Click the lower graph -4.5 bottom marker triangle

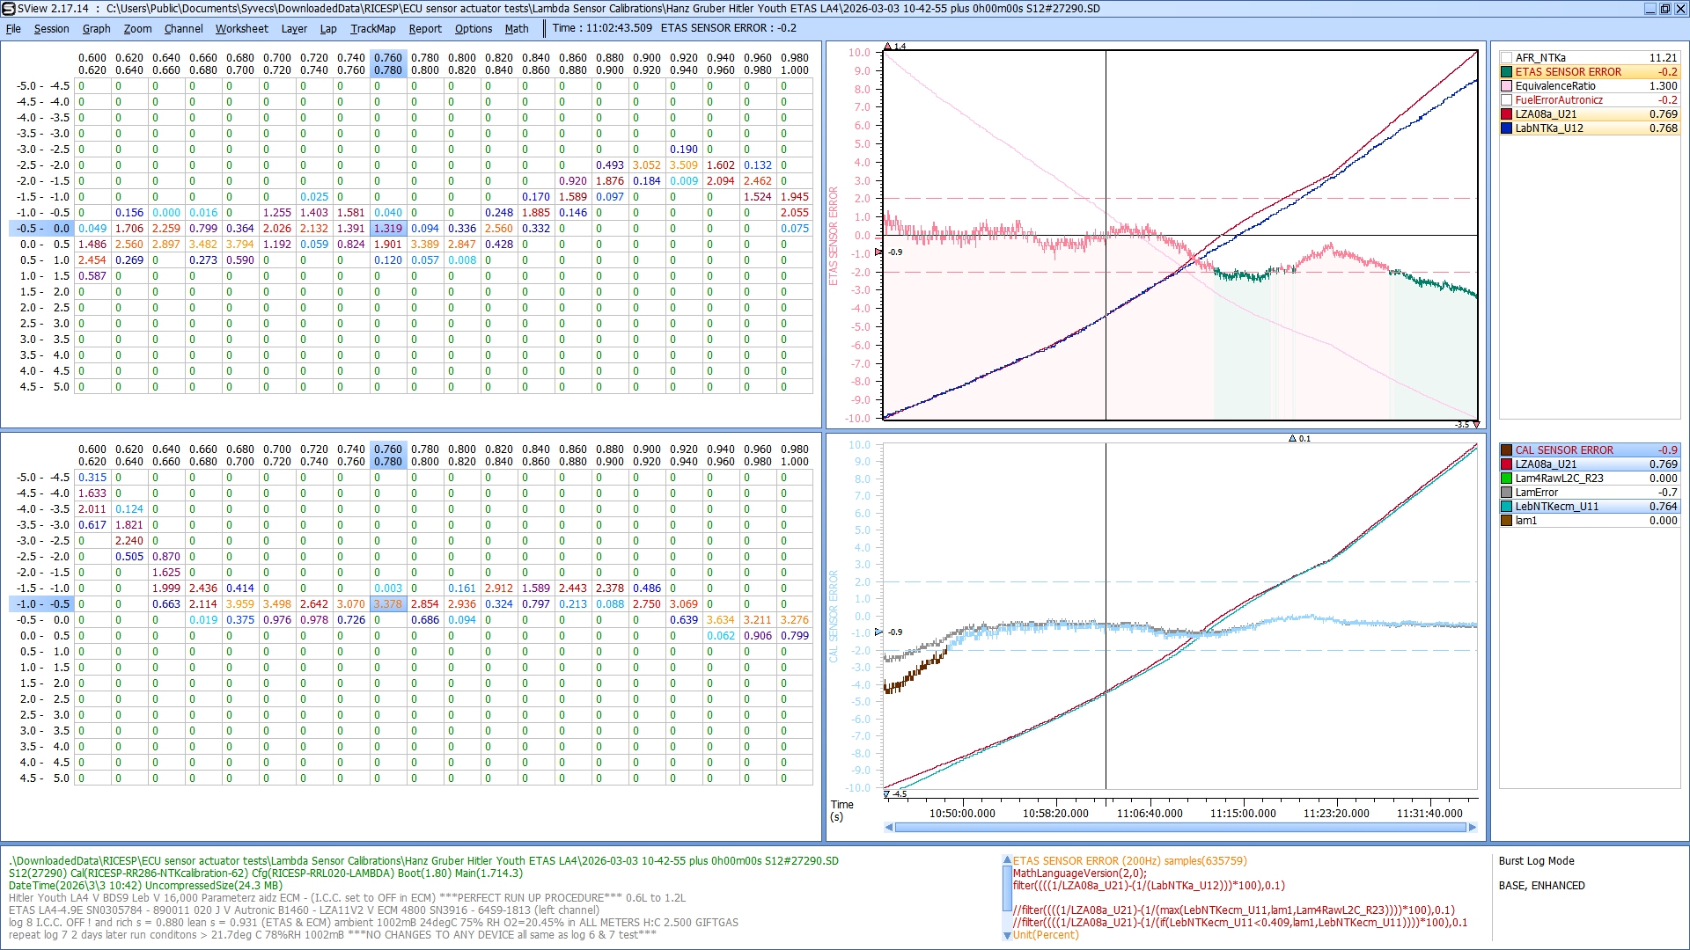[x=886, y=793]
